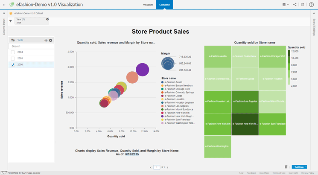Expand the Board Settings panel

[314, 13]
